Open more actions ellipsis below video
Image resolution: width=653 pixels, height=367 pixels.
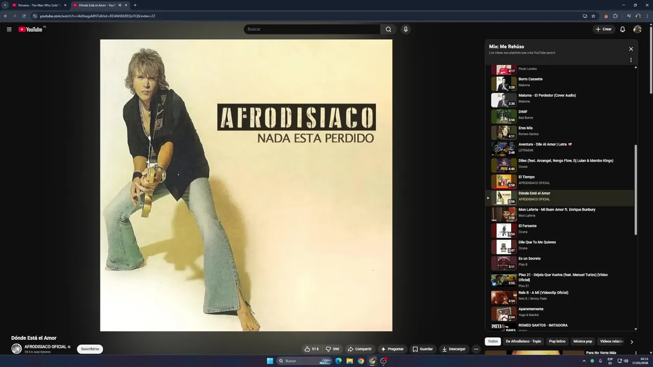[476, 349]
